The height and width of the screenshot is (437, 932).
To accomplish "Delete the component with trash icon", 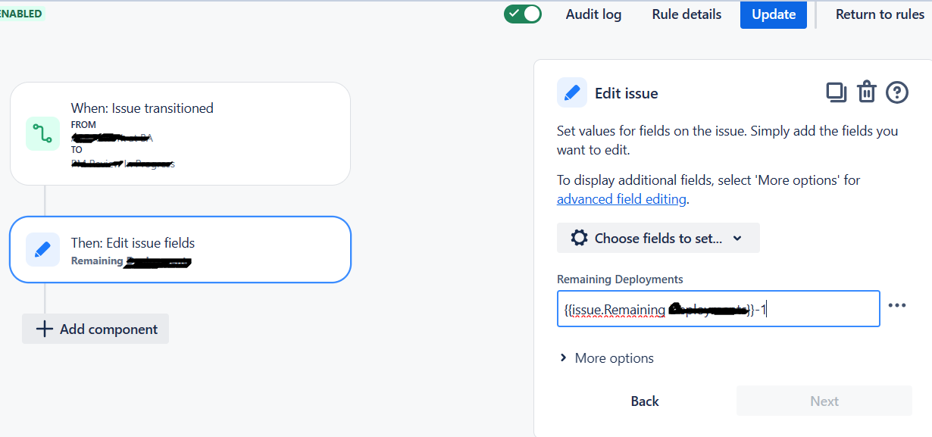I will 866,92.
